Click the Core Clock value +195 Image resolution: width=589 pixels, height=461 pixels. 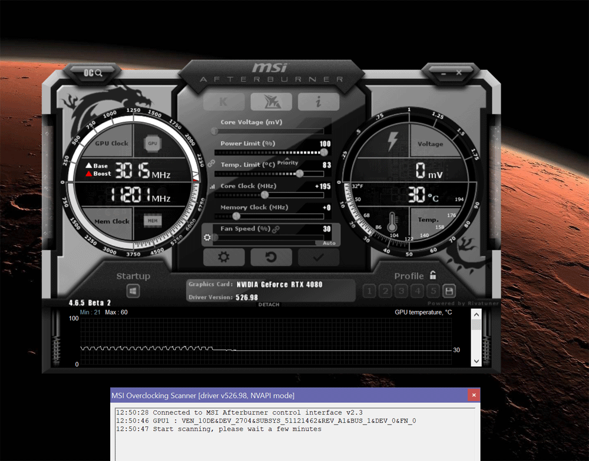click(x=323, y=186)
